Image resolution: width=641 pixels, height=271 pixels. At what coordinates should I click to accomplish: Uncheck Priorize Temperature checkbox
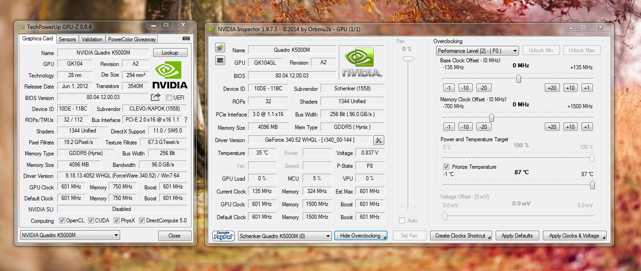tap(446, 167)
